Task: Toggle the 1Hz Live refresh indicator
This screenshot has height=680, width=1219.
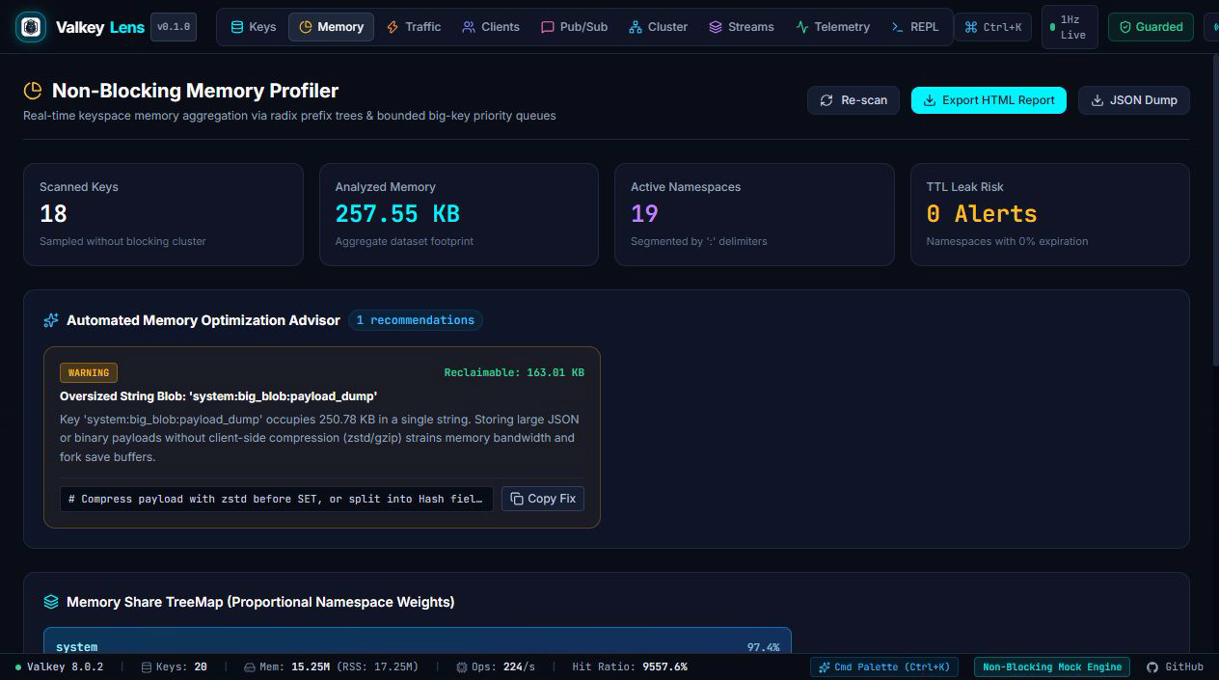Action: click(x=1070, y=27)
